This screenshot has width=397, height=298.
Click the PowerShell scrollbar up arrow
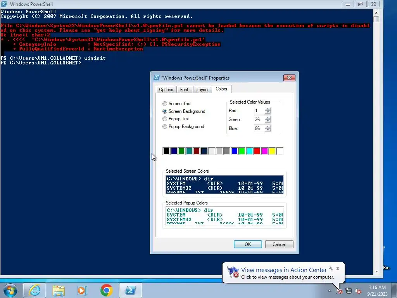pyautogui.click(x=376, y=12)
